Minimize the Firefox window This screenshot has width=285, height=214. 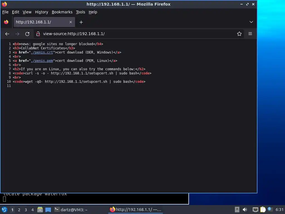[242, 4]
